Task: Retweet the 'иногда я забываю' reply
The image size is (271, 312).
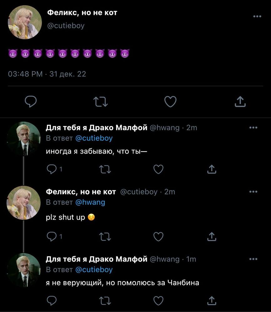Action: pos(104,169)
